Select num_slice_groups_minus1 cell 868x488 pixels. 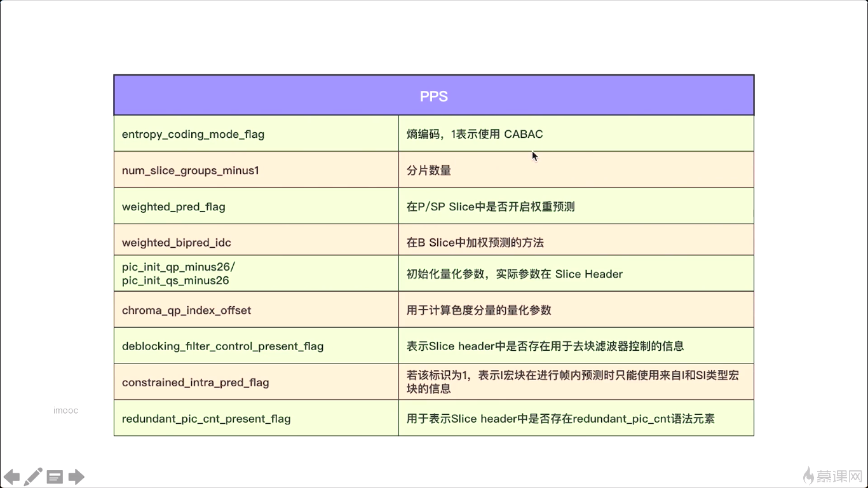[256, 170]
